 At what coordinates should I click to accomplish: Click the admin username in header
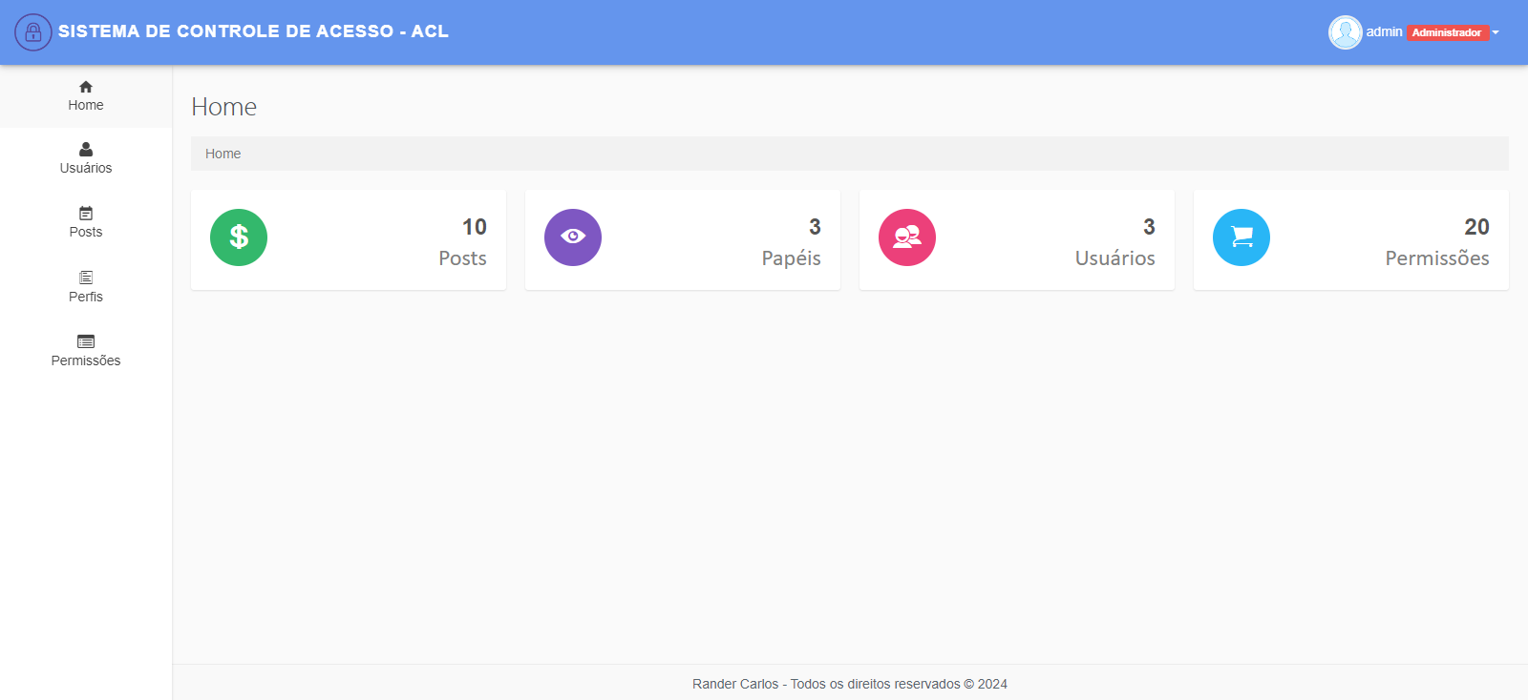(1384, 31)
